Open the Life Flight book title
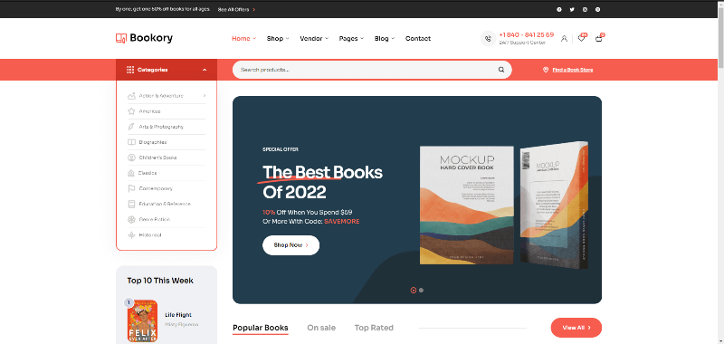This screenshot has width=724, height=344. tap(178, 315)
